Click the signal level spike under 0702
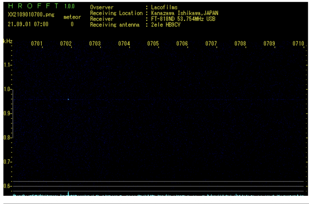 coord(68,193)
